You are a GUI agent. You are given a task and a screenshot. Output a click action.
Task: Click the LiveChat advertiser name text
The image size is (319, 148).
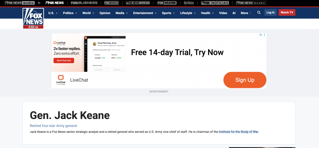pos(79,80)
